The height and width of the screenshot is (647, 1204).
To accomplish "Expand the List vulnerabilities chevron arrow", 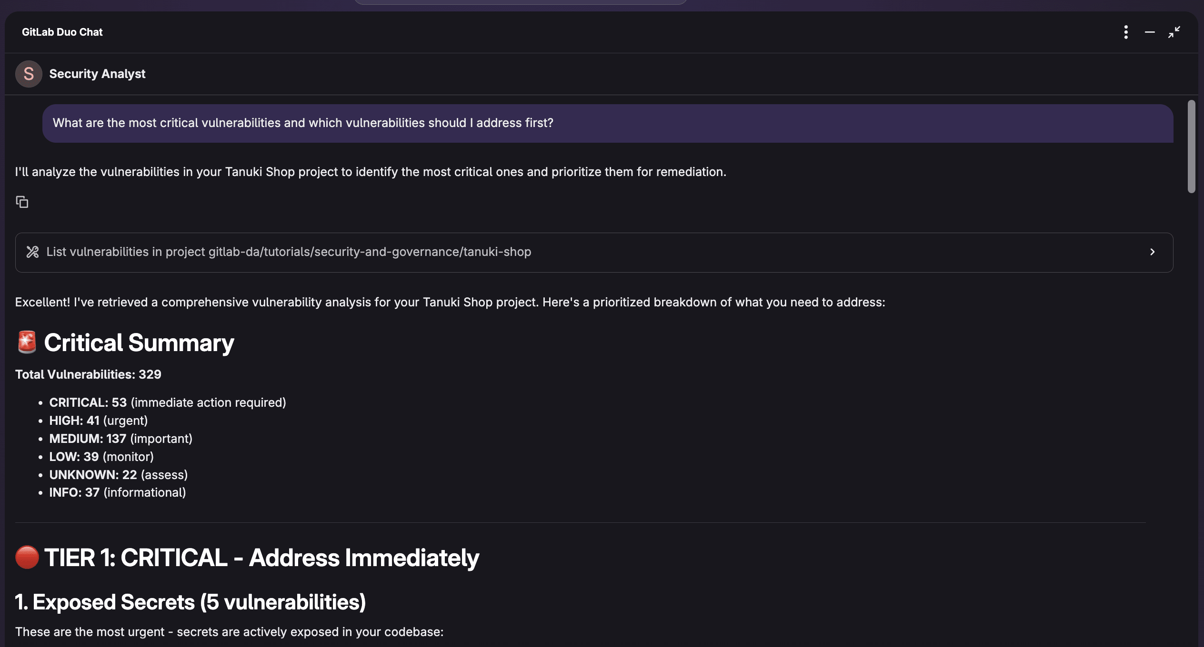I will coord(1152,252).
